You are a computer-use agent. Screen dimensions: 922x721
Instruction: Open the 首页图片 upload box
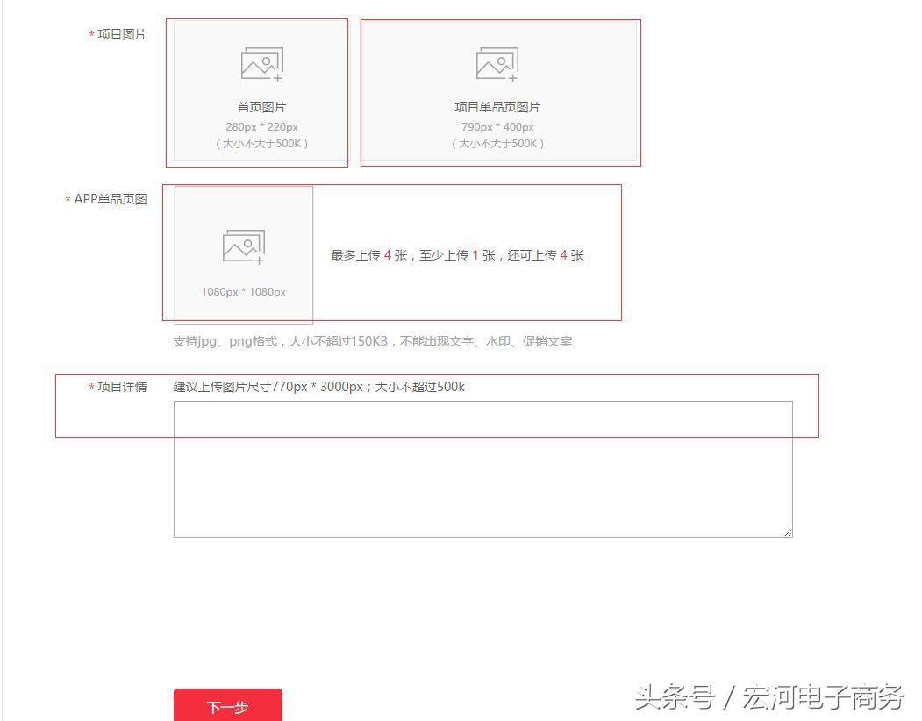(x=256, y=92)
